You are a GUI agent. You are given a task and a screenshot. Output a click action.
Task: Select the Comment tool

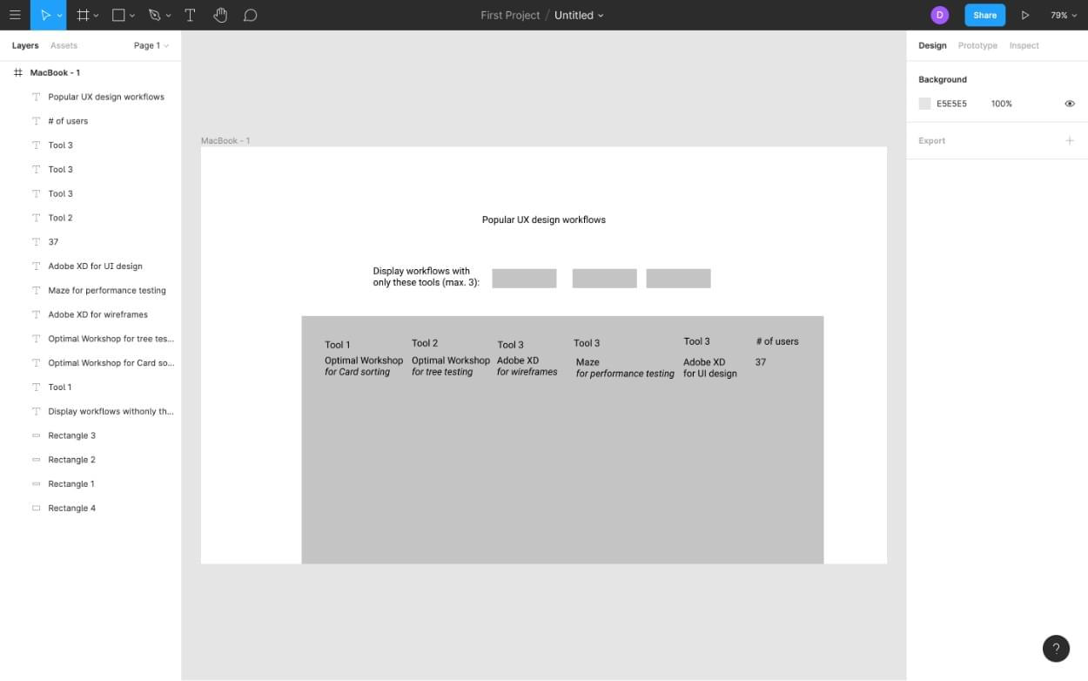(x=251, y=15)
